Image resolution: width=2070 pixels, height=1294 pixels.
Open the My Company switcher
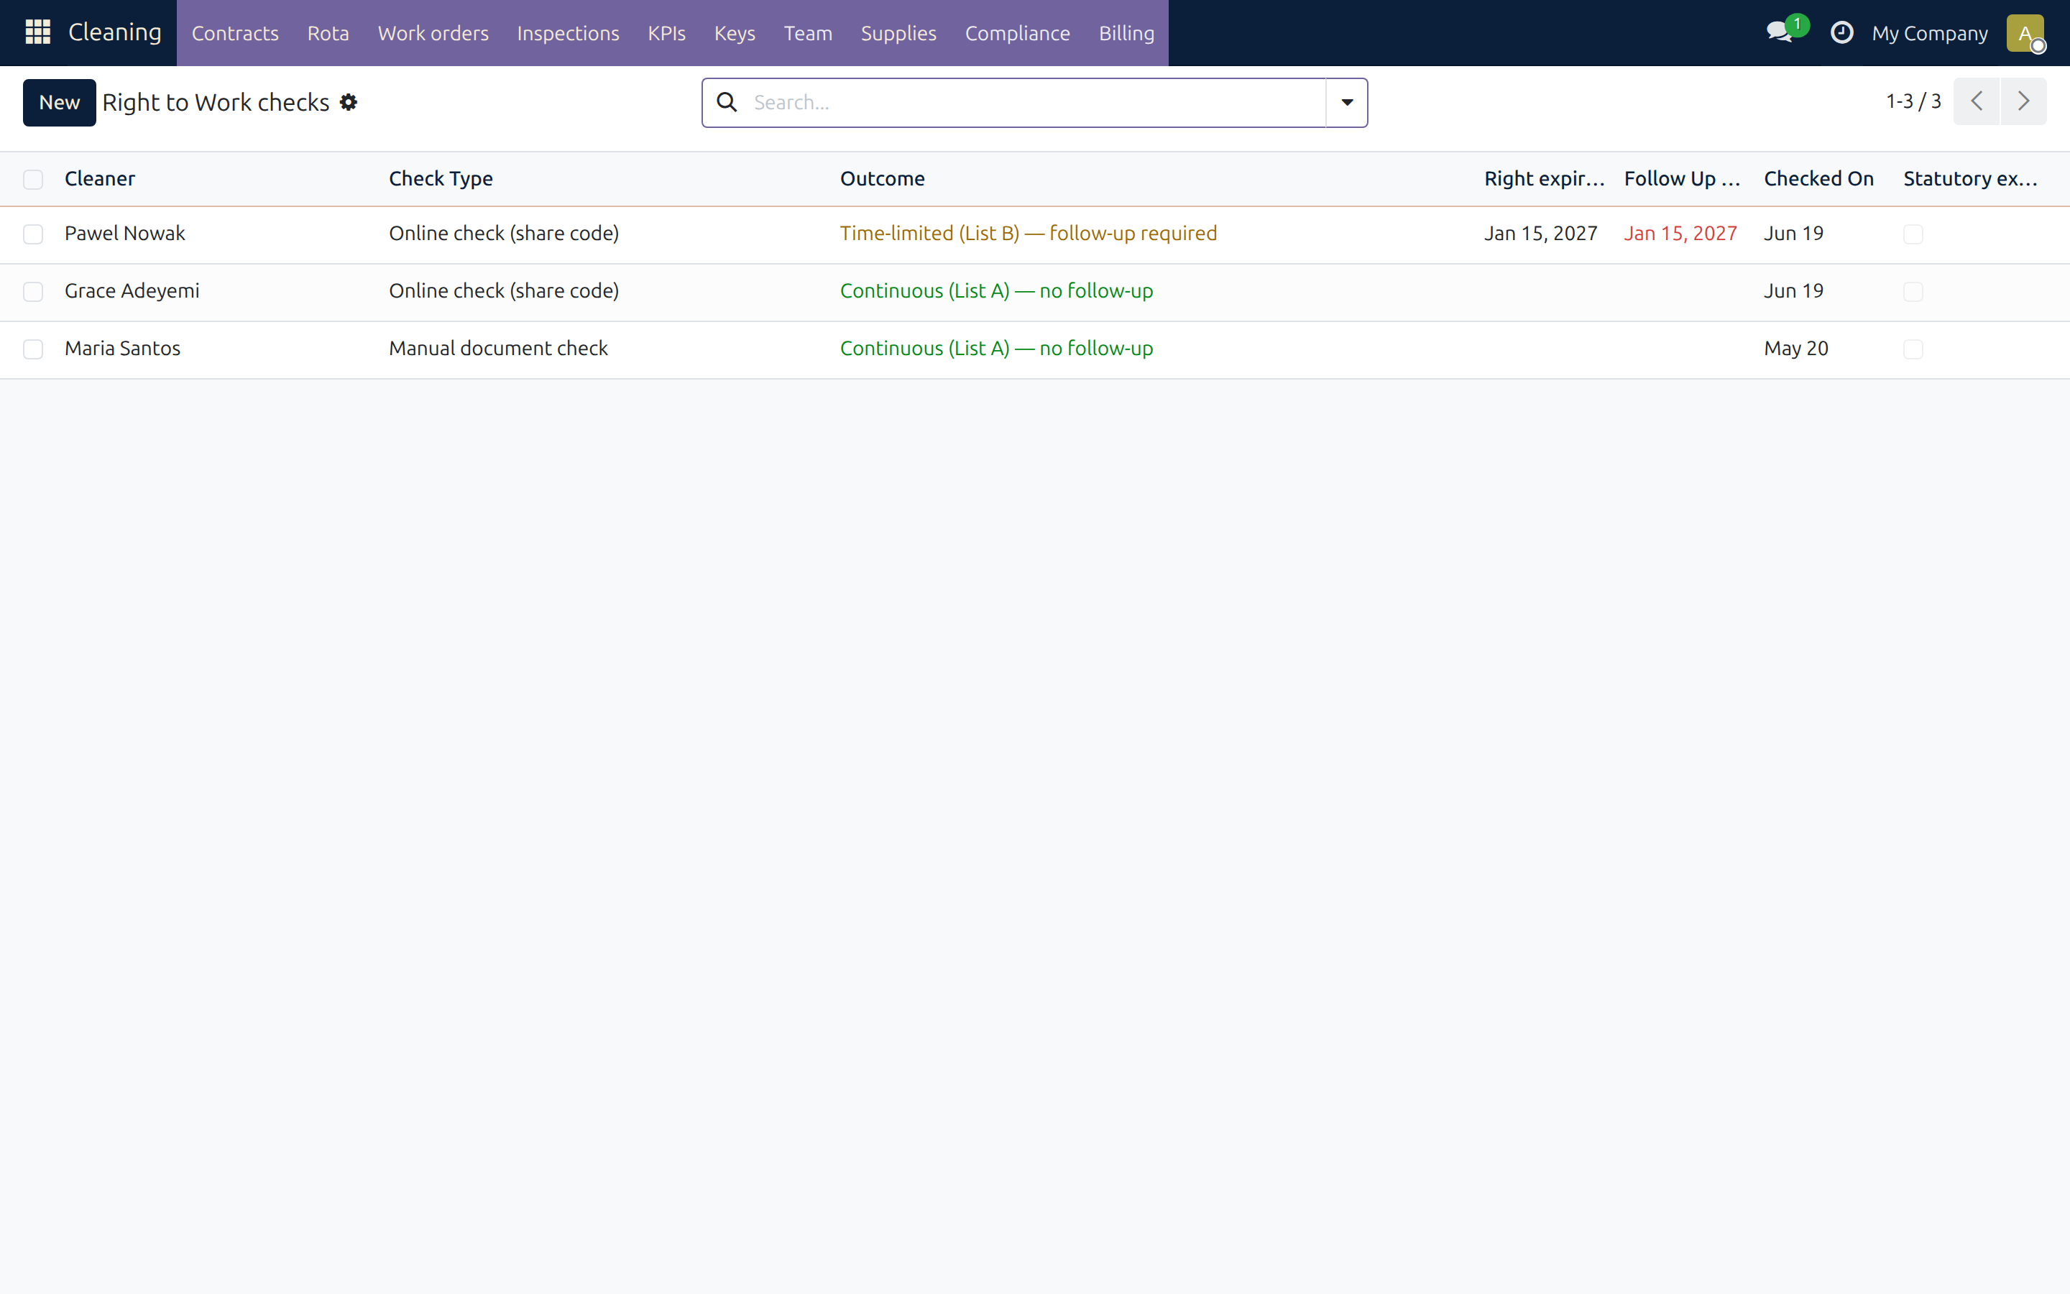pos(1929,33)
